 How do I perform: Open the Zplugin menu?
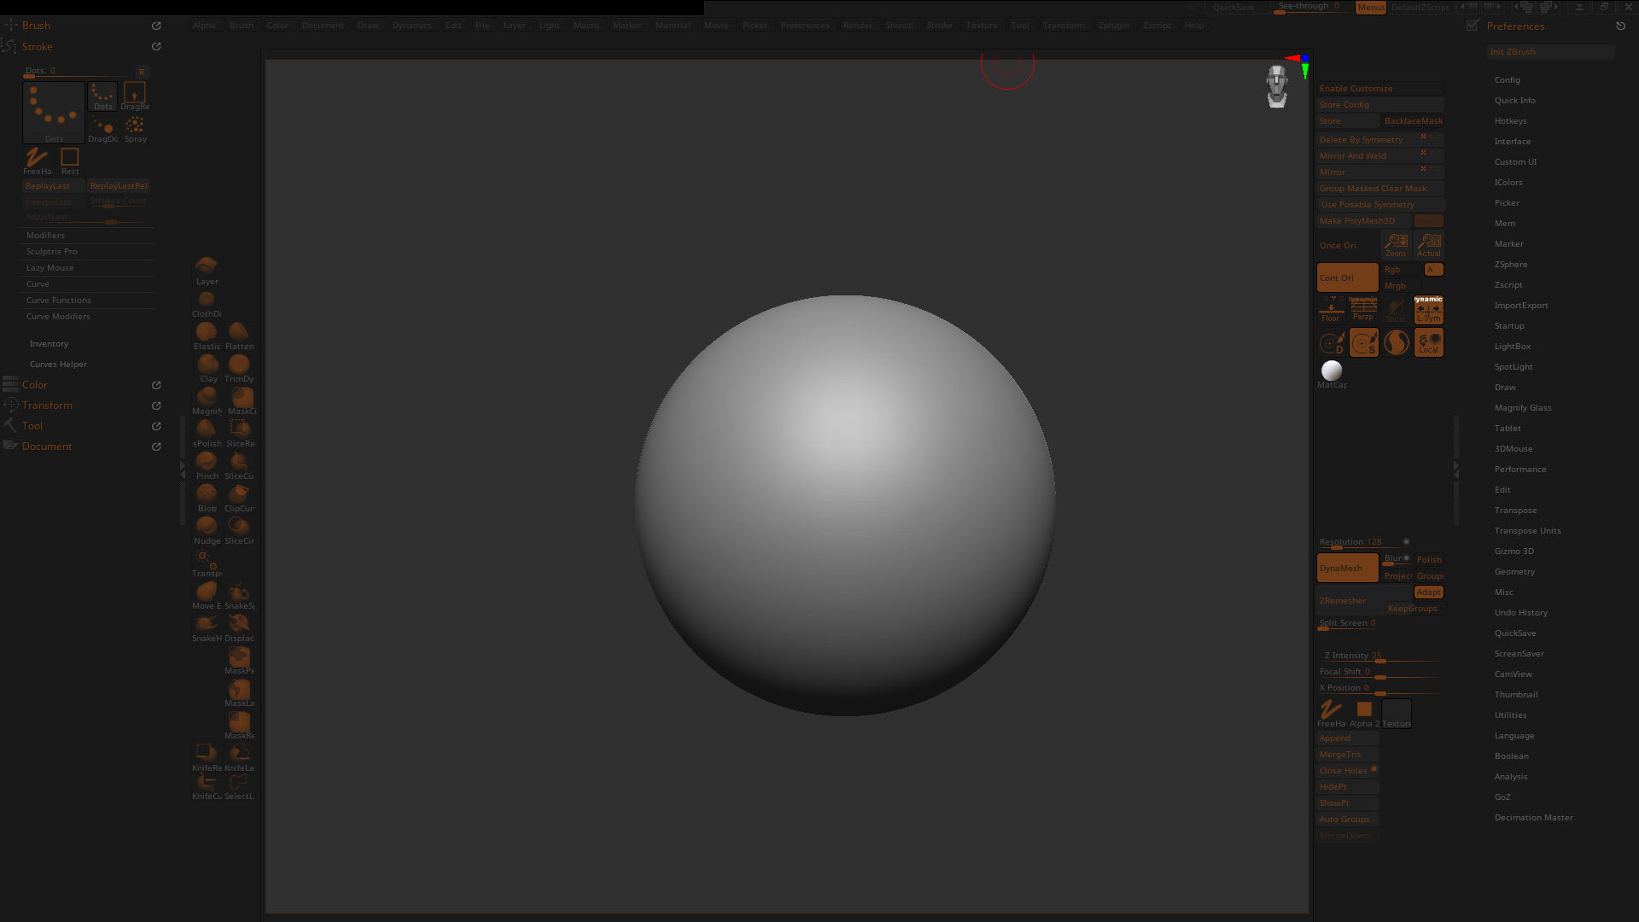(x=1113, y=26)
